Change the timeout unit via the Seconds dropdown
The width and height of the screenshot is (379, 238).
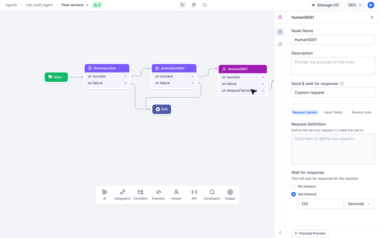(x=359, y=203)
